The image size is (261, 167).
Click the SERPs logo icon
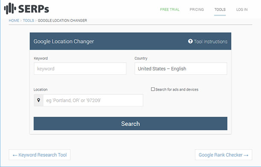pos(10,9)
